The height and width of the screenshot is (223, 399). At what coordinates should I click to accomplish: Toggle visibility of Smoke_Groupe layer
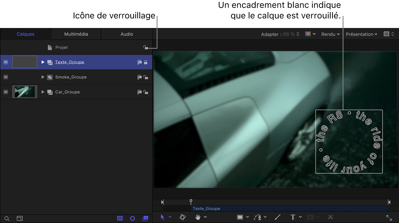6,77
